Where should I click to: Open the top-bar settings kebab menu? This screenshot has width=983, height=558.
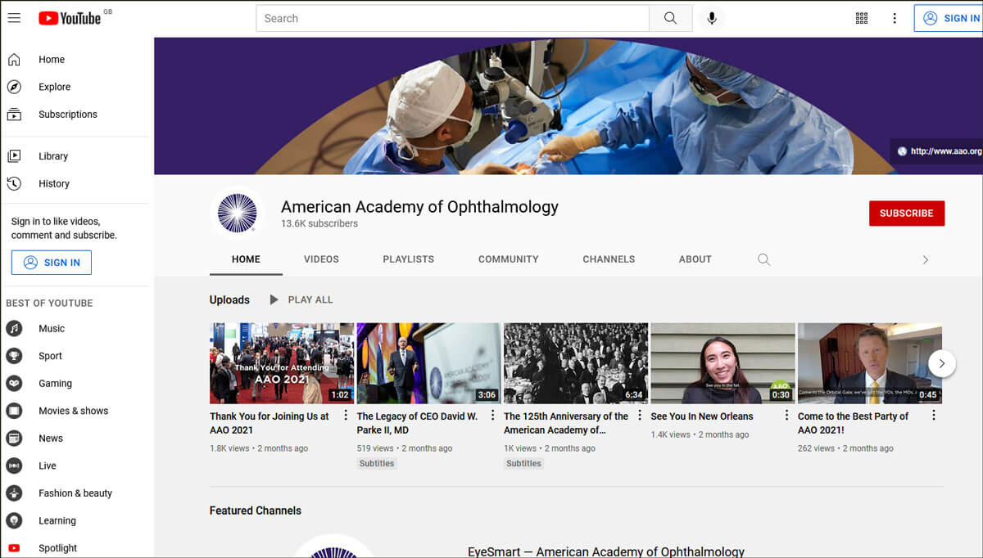point(895,18)
